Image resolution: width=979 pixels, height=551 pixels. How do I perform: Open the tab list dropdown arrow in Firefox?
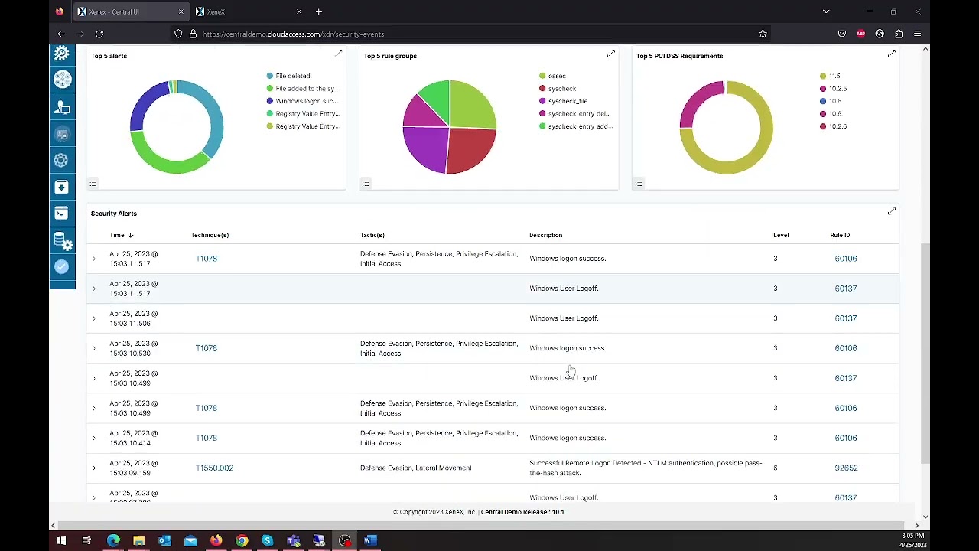(826, 11)
